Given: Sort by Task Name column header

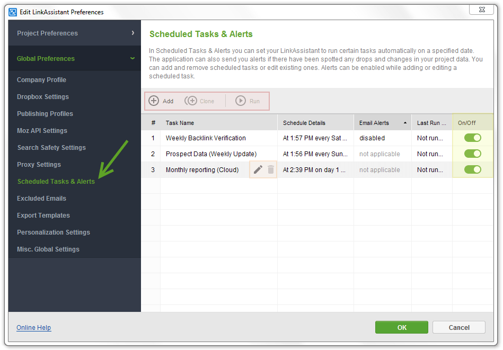Looking at the screenshot, I should tap(219, 123).
